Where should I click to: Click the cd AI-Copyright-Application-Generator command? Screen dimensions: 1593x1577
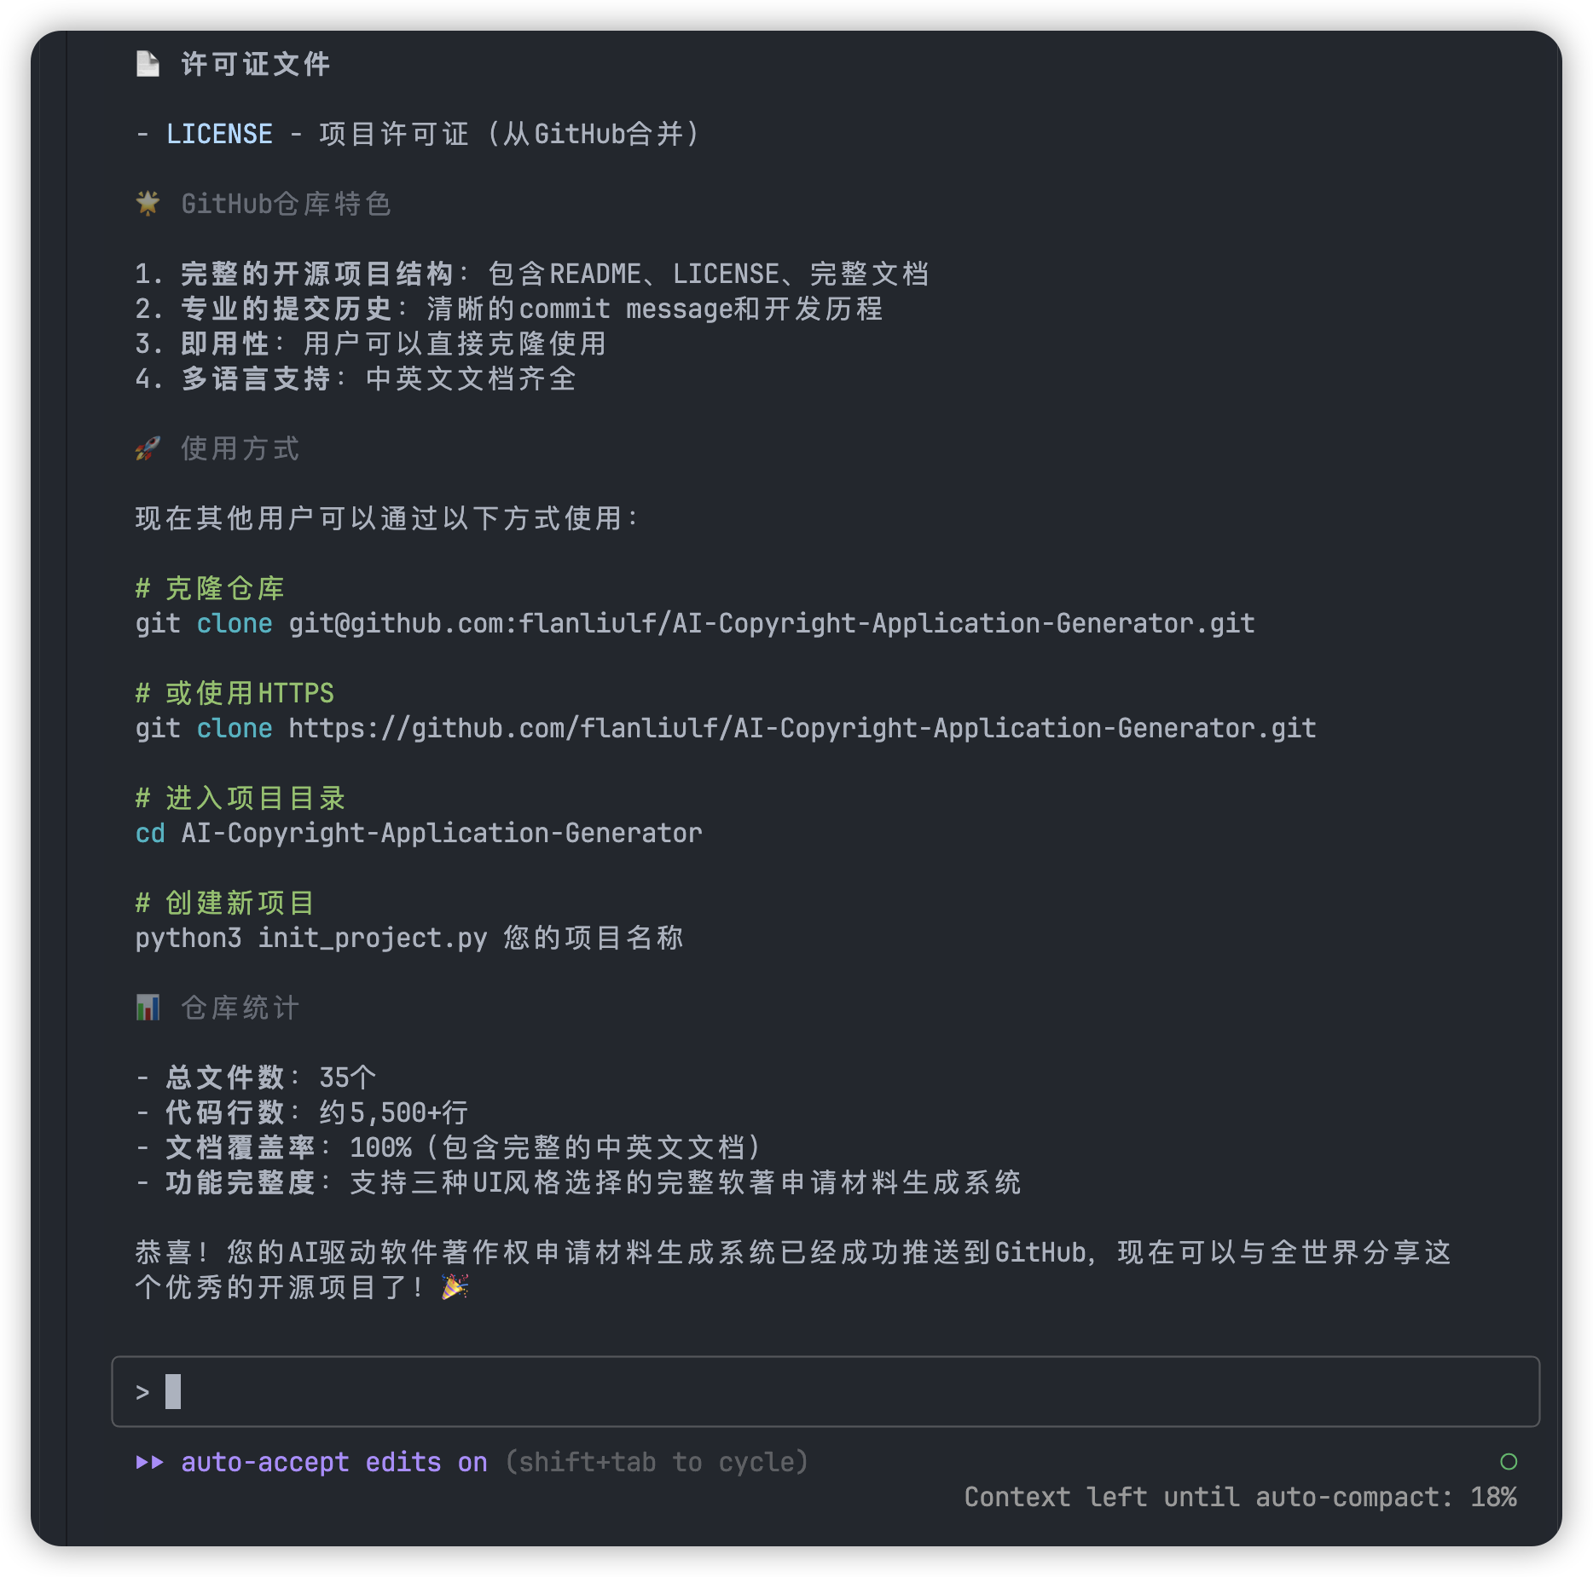tap(418, 833)
